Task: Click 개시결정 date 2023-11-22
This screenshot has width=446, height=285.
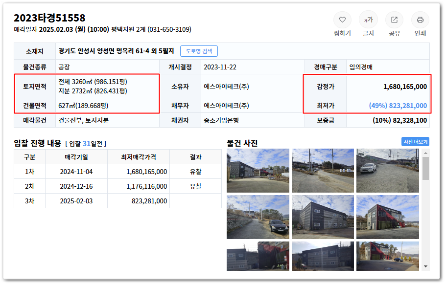Action: coord(220,67)
